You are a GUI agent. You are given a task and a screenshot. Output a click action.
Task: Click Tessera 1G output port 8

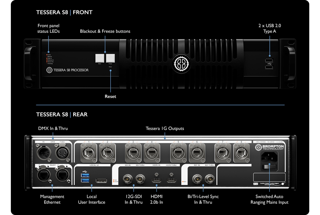[x=242, y=153]
